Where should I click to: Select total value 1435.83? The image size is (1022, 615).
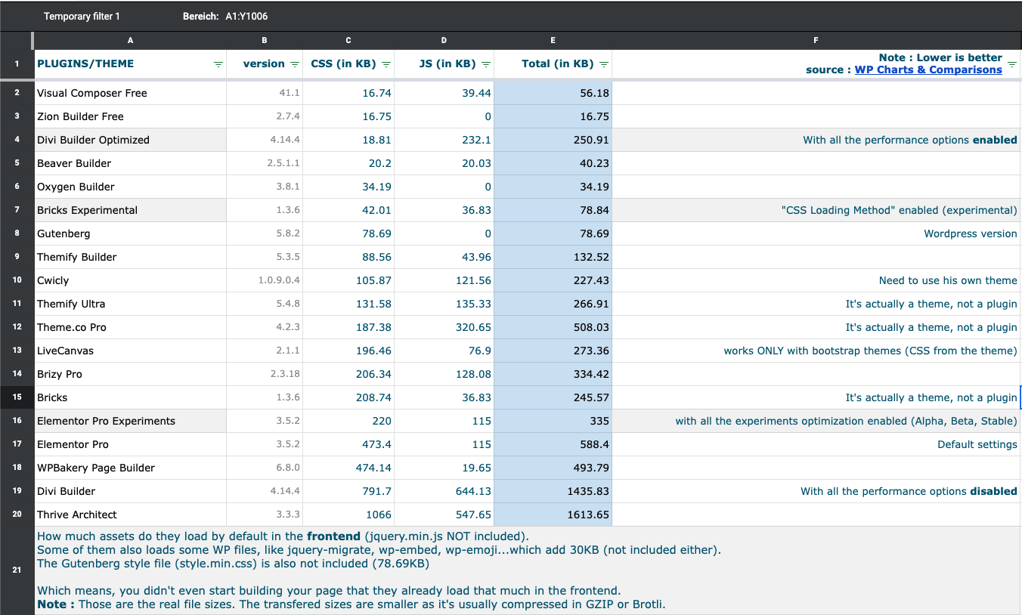553,491
